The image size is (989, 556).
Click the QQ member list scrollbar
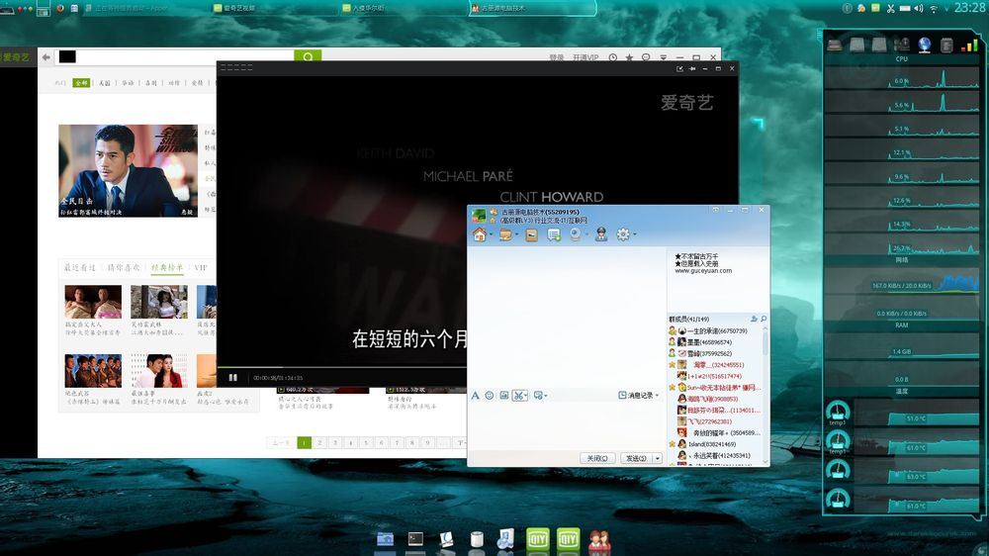pyautogui.click(x=765, y=344)
